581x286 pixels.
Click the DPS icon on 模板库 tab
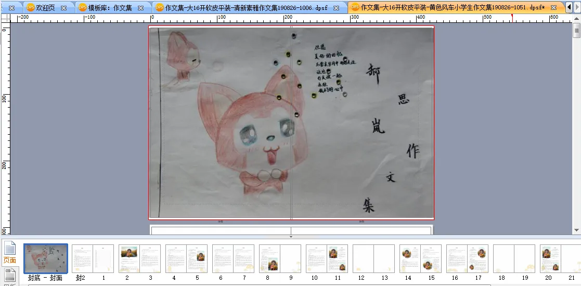coord(83,8)
